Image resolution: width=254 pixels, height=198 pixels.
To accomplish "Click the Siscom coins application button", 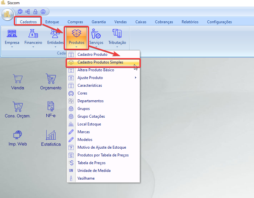I will point(7,15).
